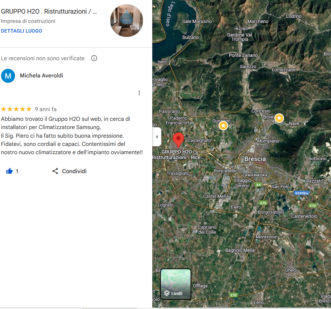331x309 pixels.
Task: Click the Passirano town label
Action: 169,111
